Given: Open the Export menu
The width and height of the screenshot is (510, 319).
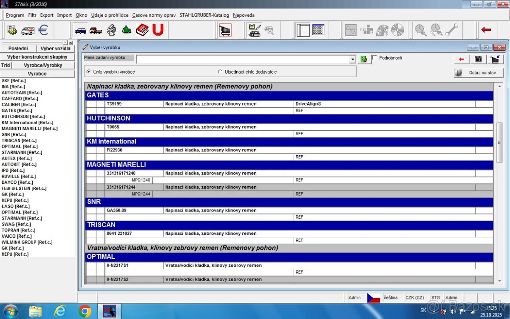Looking at the screenshot, I should 46,15.
